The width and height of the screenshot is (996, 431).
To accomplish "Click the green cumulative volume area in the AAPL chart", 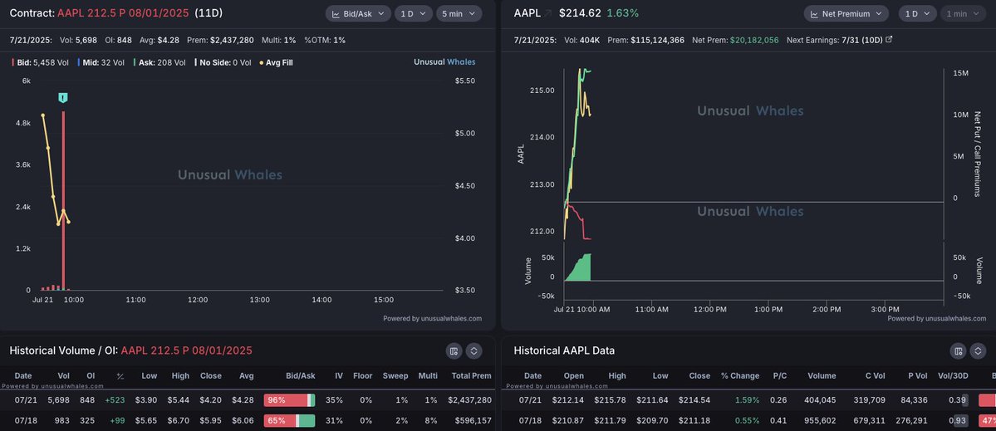I will (580, 268).
